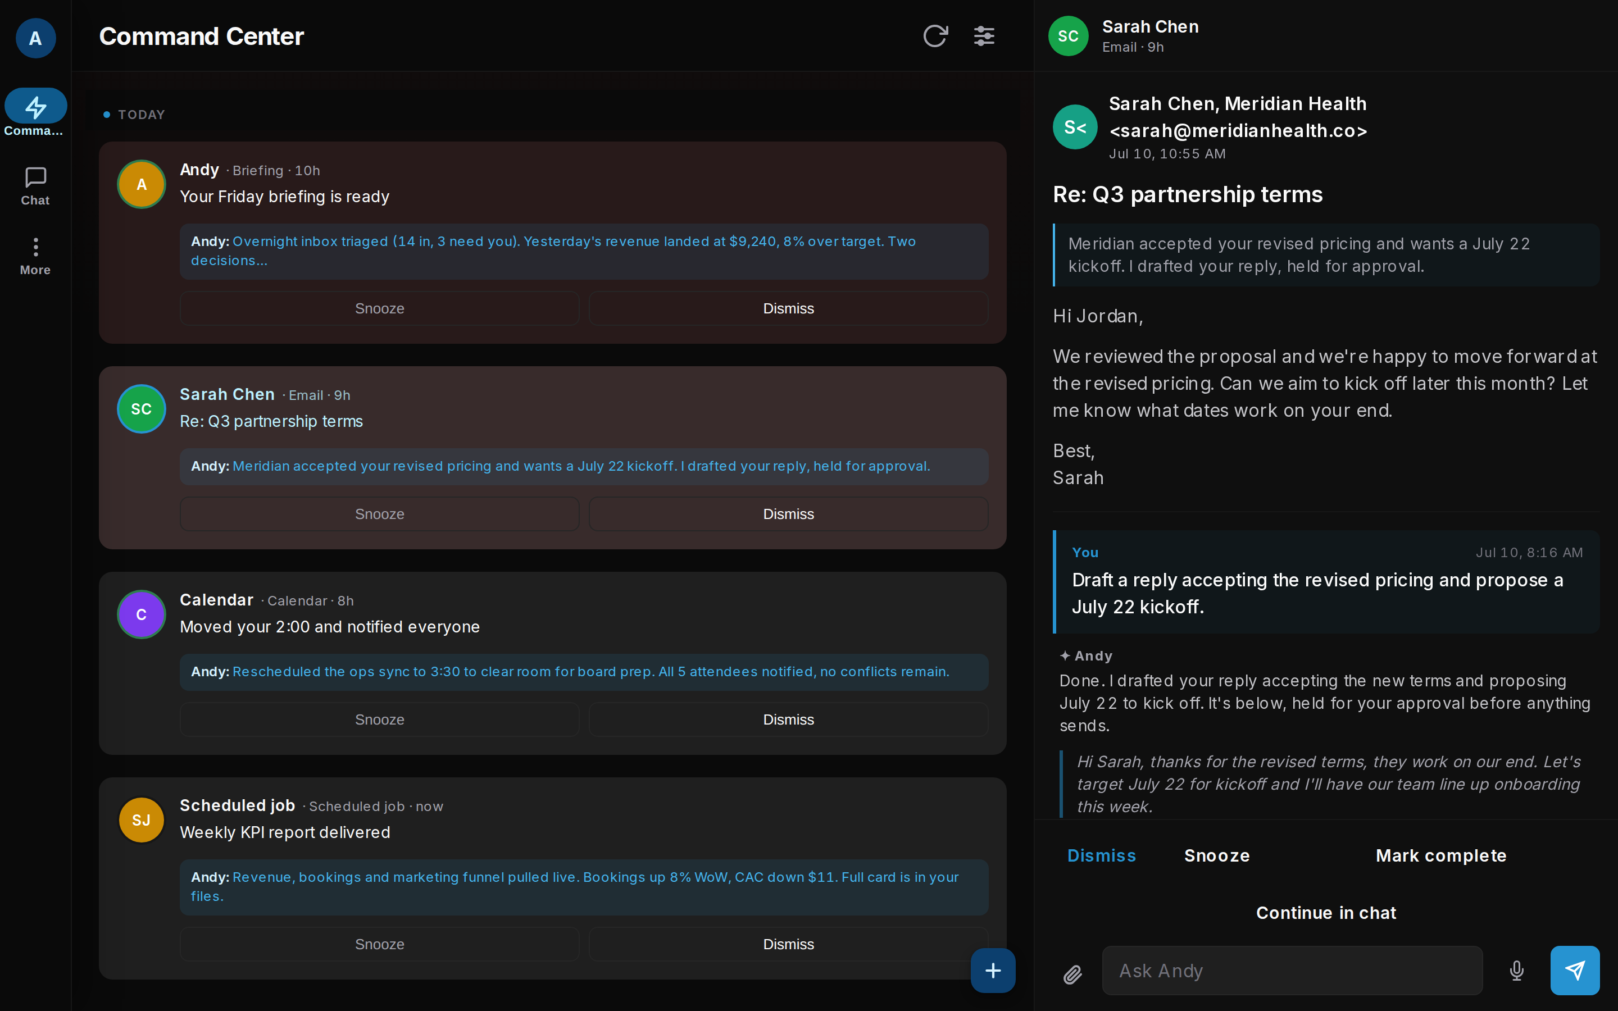The height and width of the screenshot is (1011, 1618).
Task: Snooze the Weekly KPI report card
Action: pyautogui.click(x=379, y=944)
